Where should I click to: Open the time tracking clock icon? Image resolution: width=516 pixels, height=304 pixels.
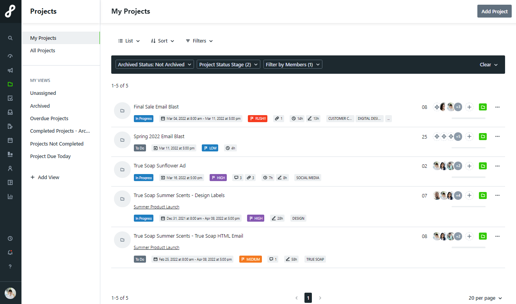(x=11, y=238)
